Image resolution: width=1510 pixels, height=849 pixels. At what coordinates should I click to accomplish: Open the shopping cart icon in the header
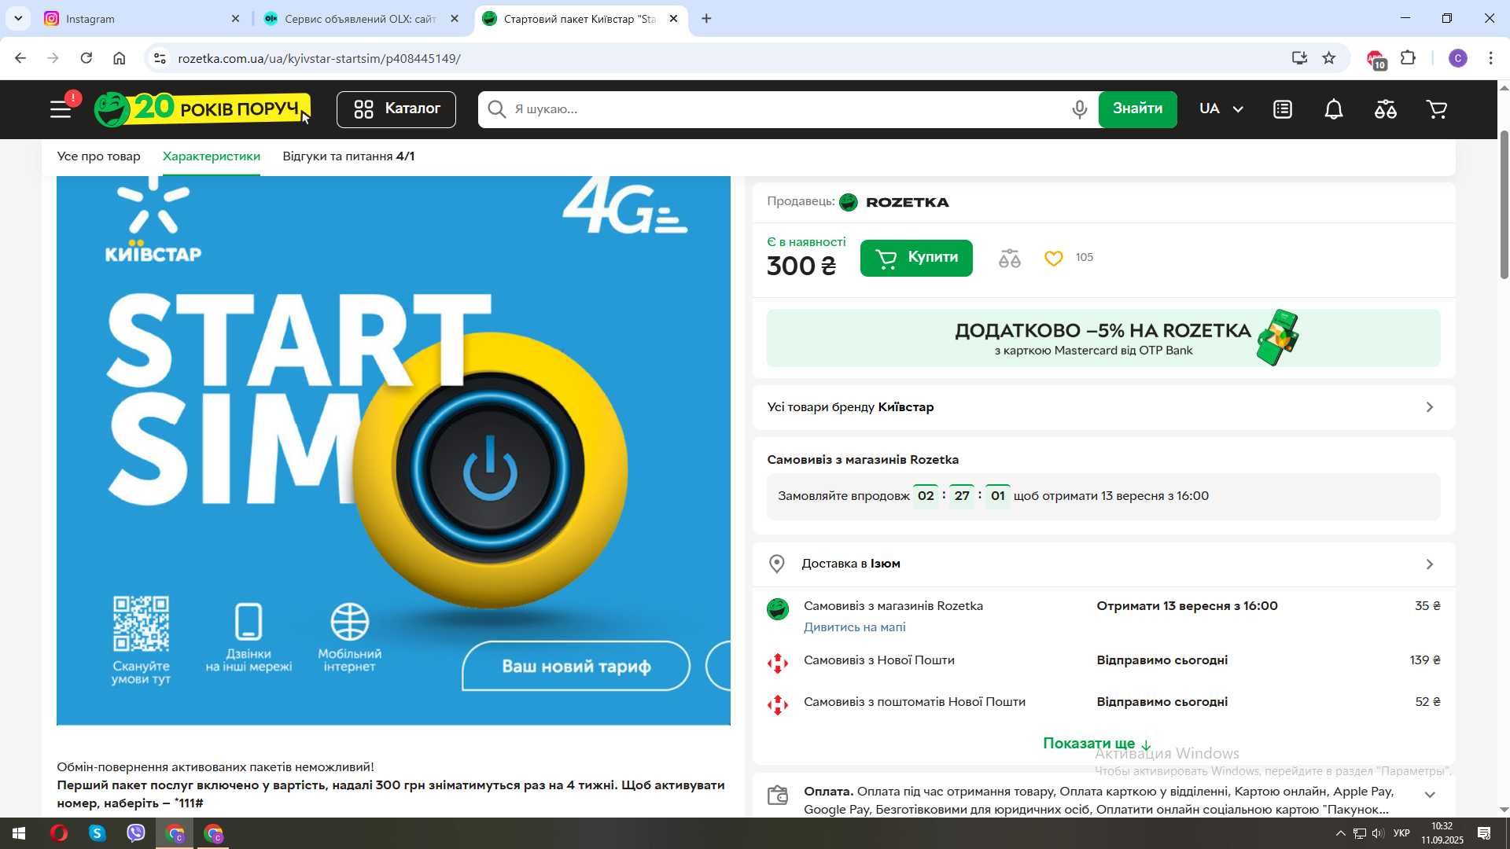pyautogui.click(x=1437, y=109)
